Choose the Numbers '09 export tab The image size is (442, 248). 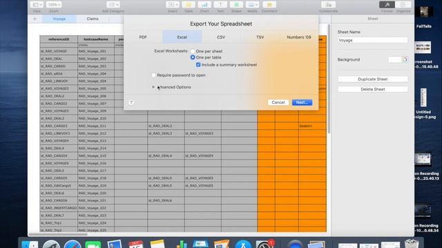point(299,37)
